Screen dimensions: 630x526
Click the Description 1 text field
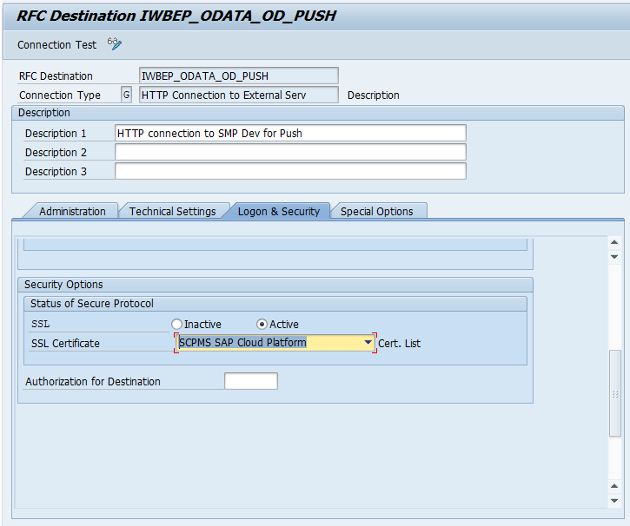[x=290, y=133]
